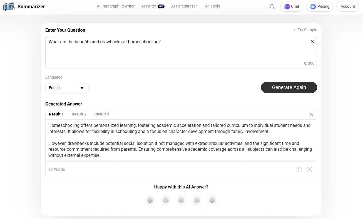Open the All Tools menu item
363x219 pixels.
click(x=212, y=6)
